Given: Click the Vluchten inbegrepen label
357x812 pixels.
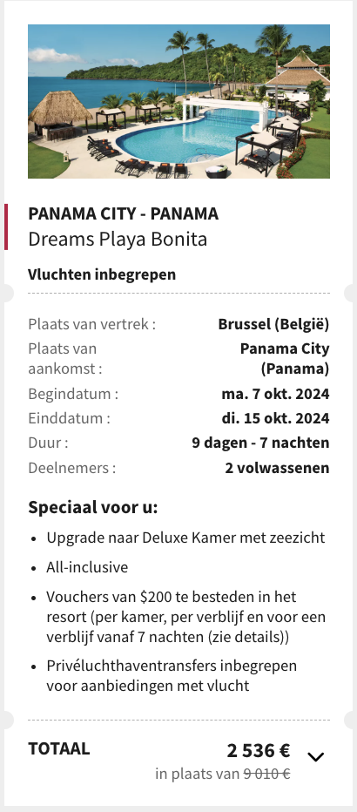Looking at the screenshot, I should pyautogui.click(x=102, y=274).
